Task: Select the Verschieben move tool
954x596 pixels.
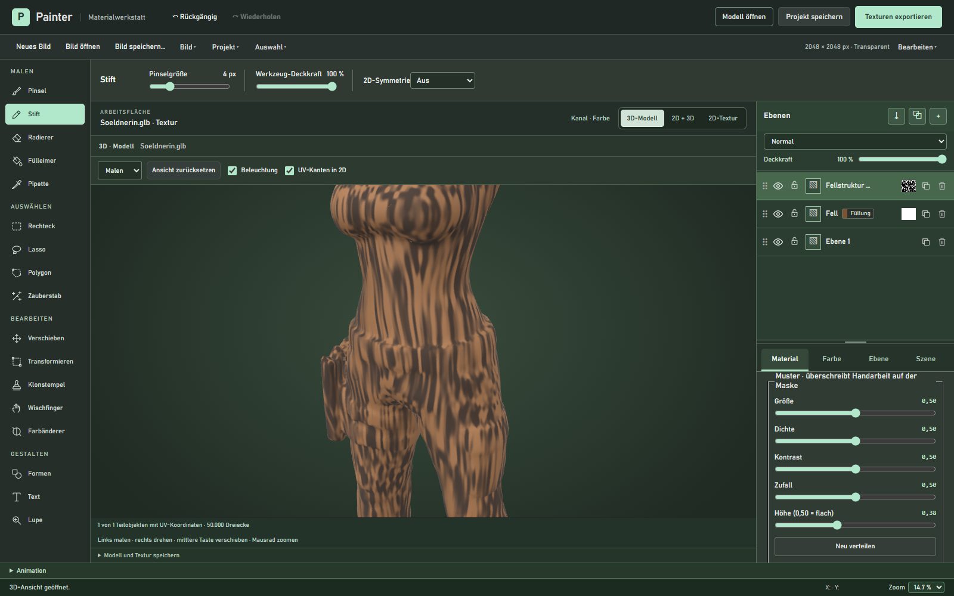Action: [45, 338]
